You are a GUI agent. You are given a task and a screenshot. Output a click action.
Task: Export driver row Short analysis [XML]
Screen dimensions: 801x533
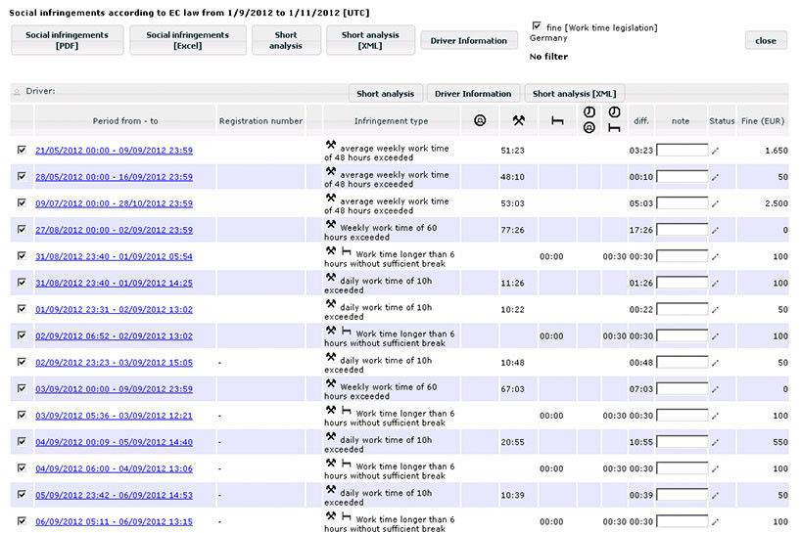[x=574, y=94]
